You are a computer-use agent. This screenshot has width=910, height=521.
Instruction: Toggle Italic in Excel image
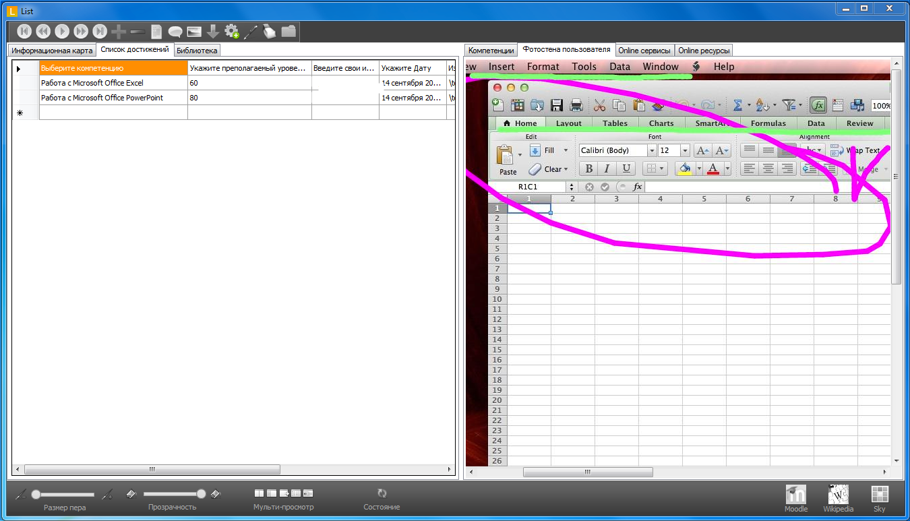point(607,169)
